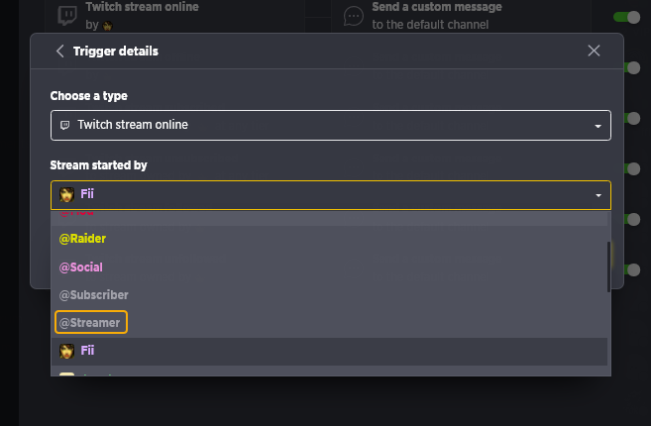The height and width of the screenshot is (426, 651).
Task: Close the Trigger details dialog
Action: point(594,51)
